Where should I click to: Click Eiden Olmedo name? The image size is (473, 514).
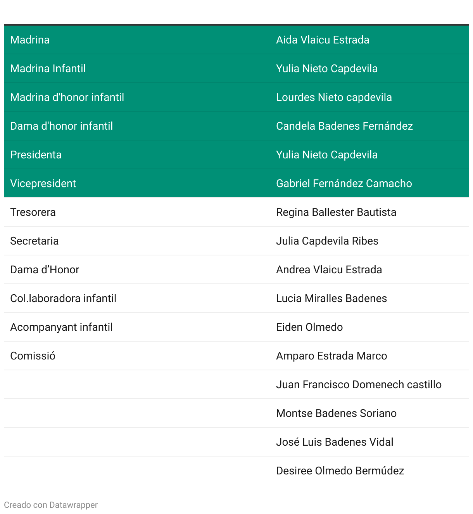pos(309,327)
